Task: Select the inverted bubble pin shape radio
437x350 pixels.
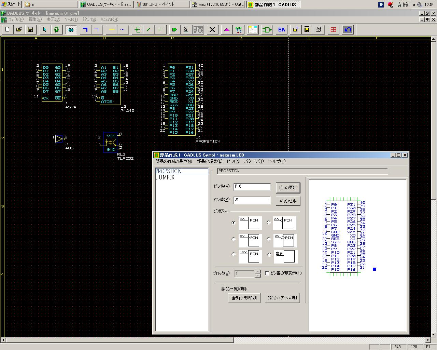Action: 269,223
